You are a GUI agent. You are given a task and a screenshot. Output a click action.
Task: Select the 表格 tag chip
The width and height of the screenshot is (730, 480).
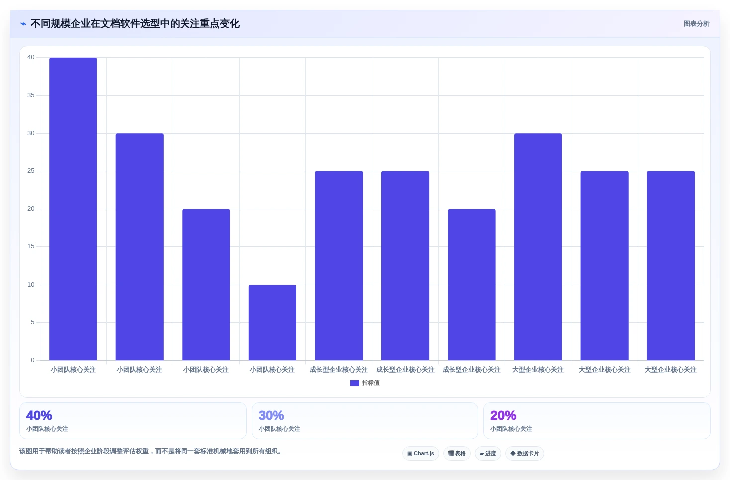tap(457, 454)
